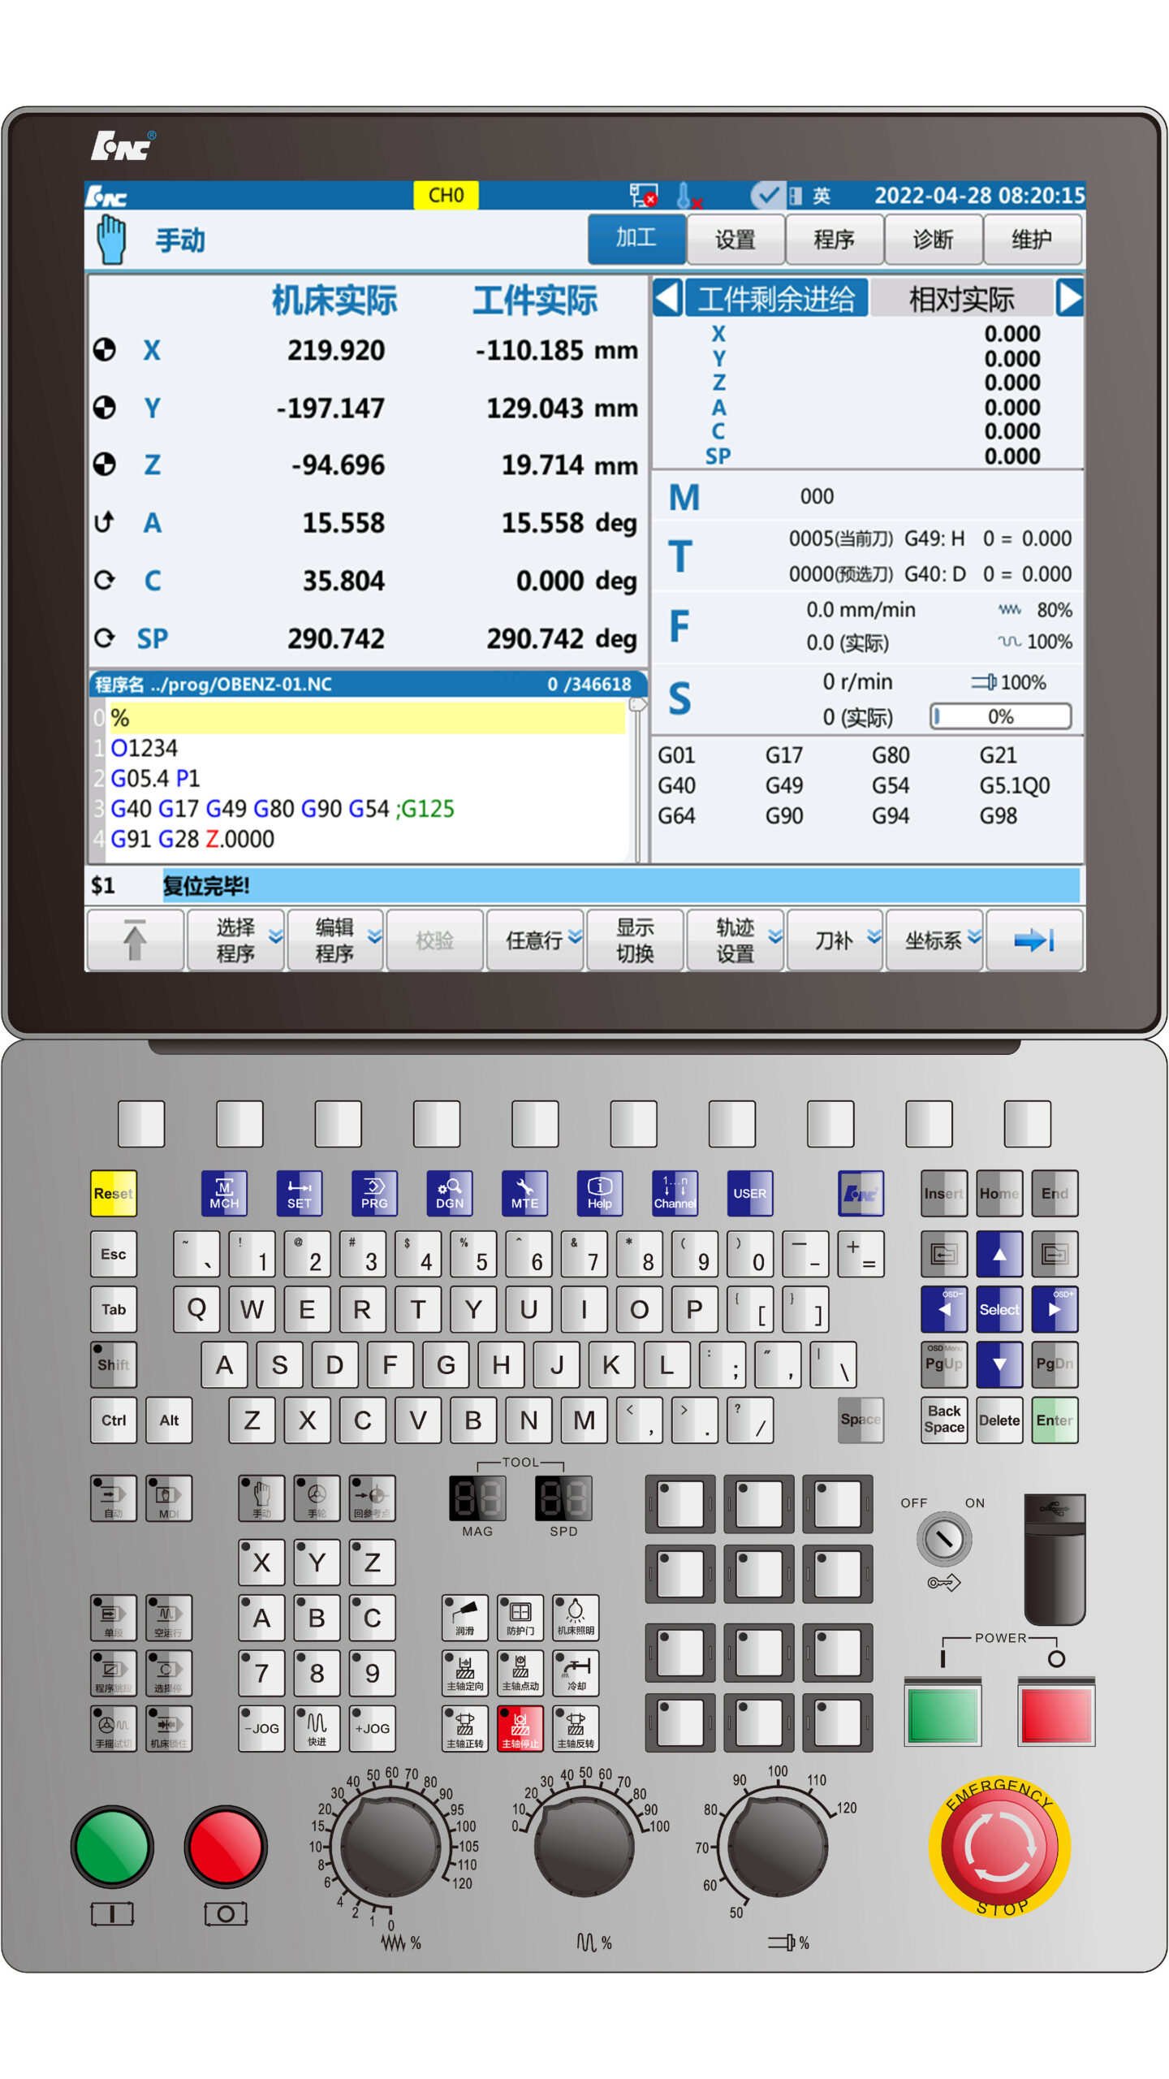Toggle the 单段 single block mode key
This screenshot has width=1169, height=2079.
113,1617
